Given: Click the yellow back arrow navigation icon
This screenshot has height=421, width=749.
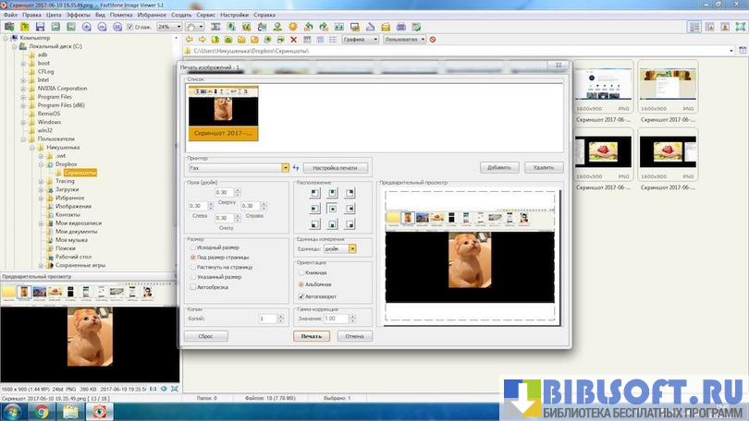Looking at the screenshot, I should tap(190, 40).
